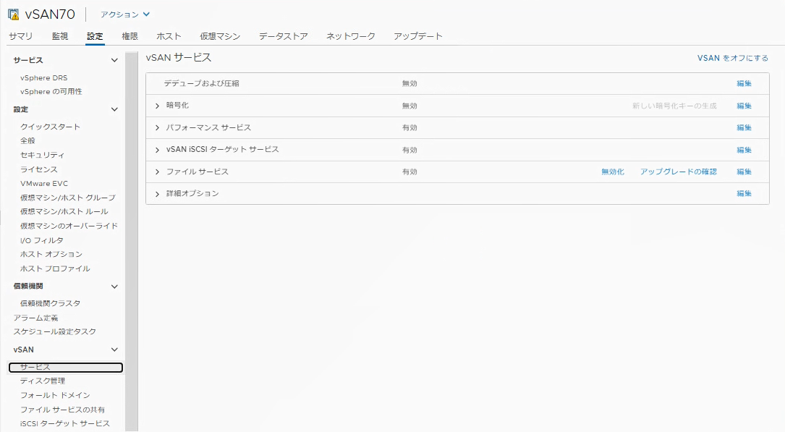This screenshot has height=432, width=785.
Task: Open ホスト プロファイル in the sidebar
Action: click(55, 268)
